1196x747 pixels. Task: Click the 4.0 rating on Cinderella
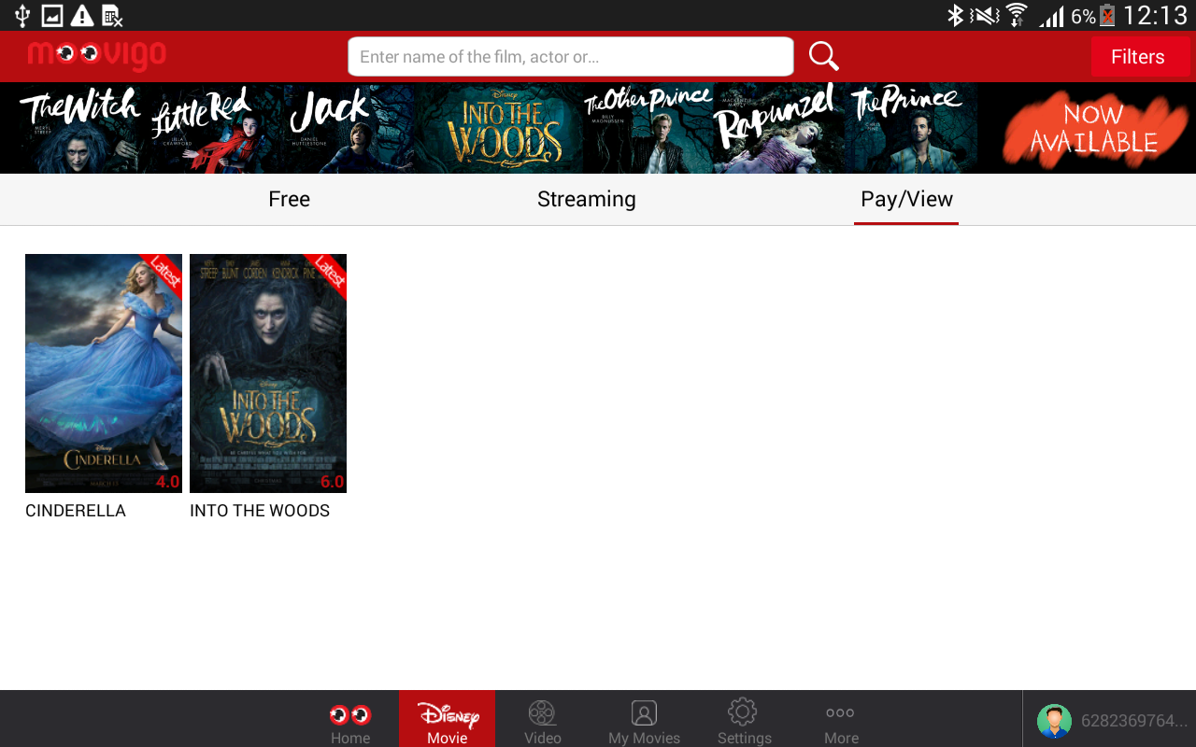[167, 482]
